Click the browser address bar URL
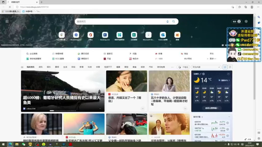The width and height of the screenshot is (262, 147). (34, 7)
